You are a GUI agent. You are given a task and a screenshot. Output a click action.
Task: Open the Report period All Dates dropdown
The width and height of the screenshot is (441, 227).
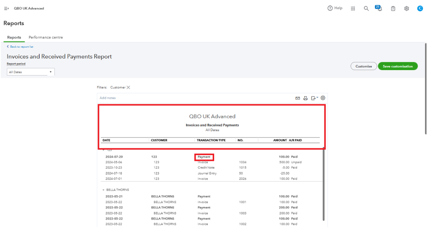(30, 72)
